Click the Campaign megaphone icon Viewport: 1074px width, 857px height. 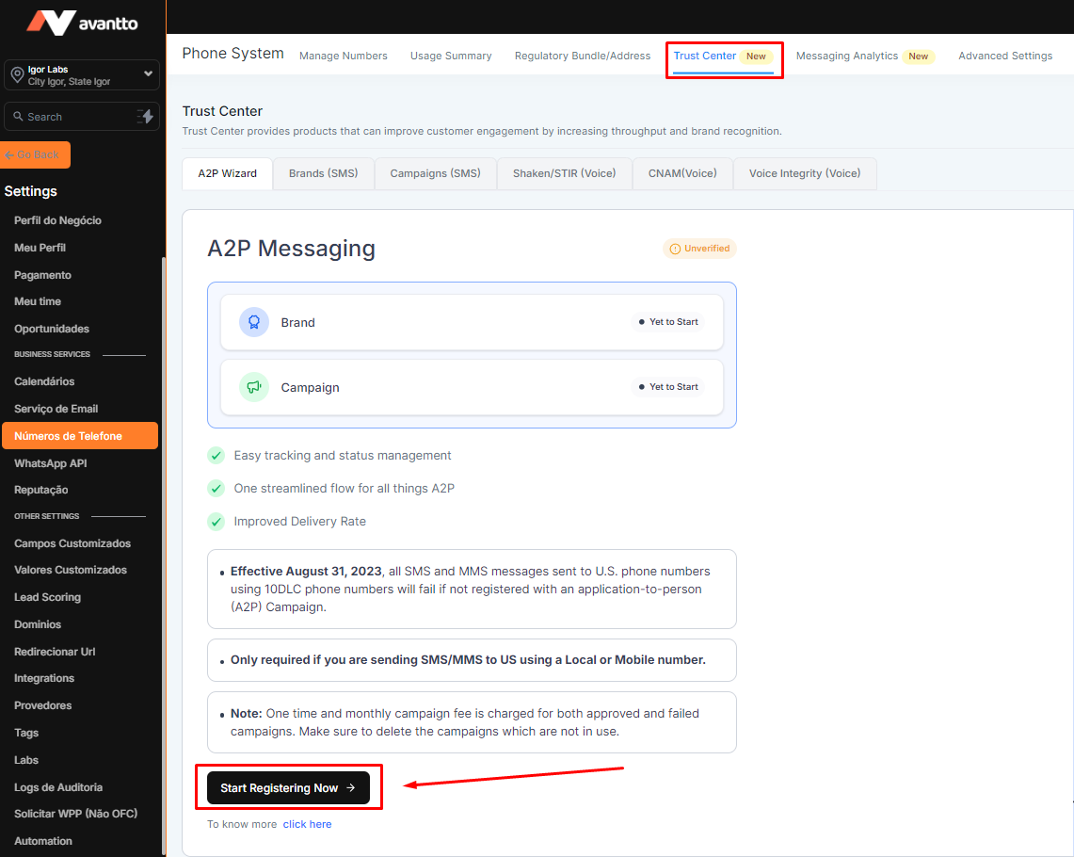coord(254,387)
